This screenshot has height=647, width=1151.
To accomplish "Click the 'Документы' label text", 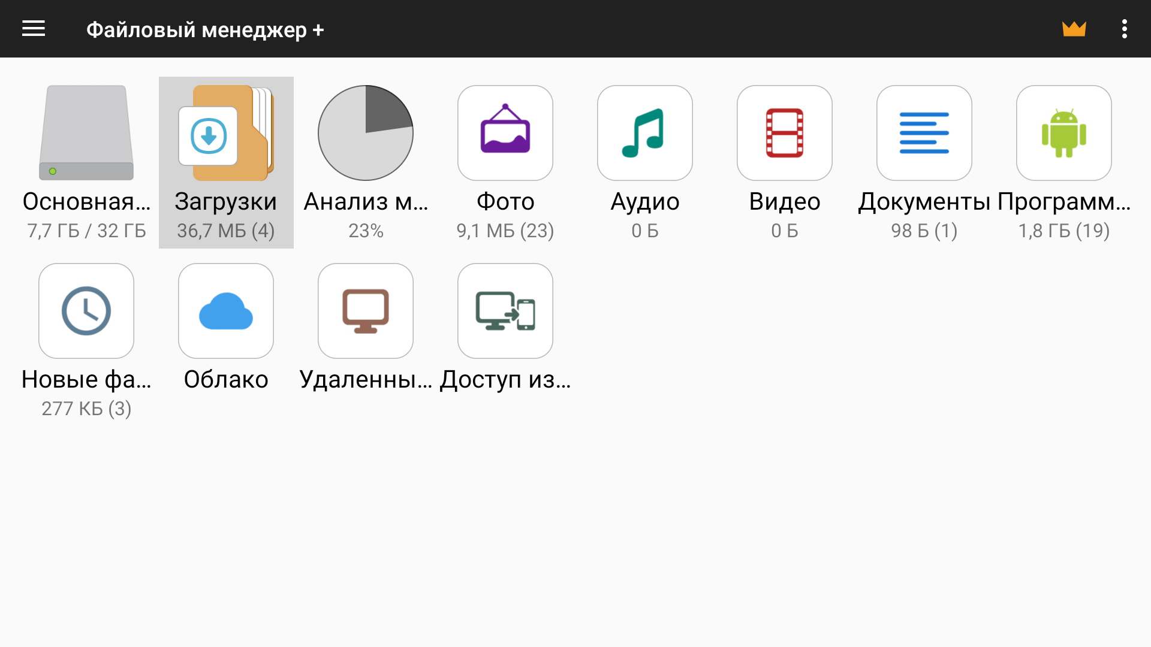I will click(x=924, y=202).
